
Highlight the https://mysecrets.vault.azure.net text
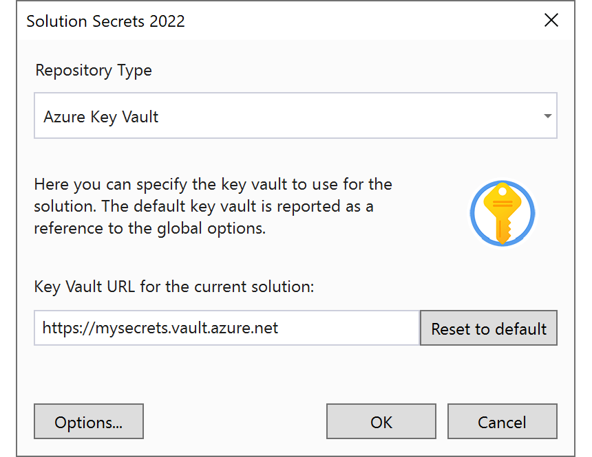(x=165, y=328)
